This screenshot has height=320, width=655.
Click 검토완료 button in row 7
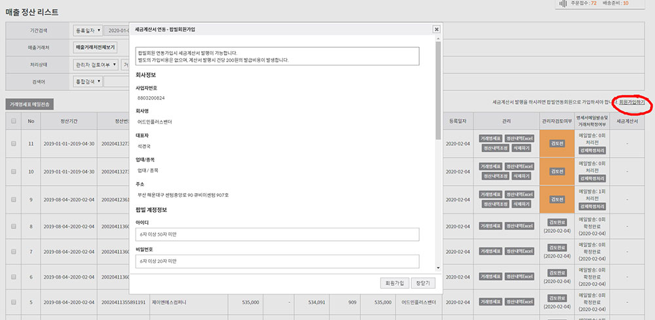[557, 248]
